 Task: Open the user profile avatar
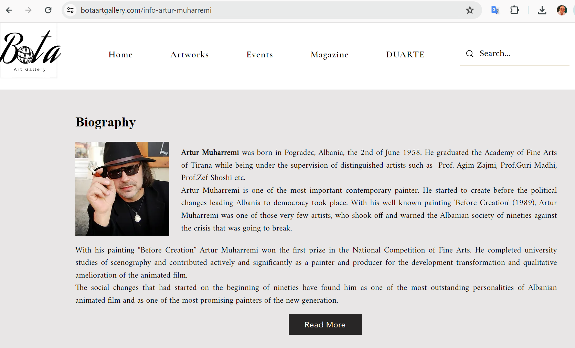[562, 10]
